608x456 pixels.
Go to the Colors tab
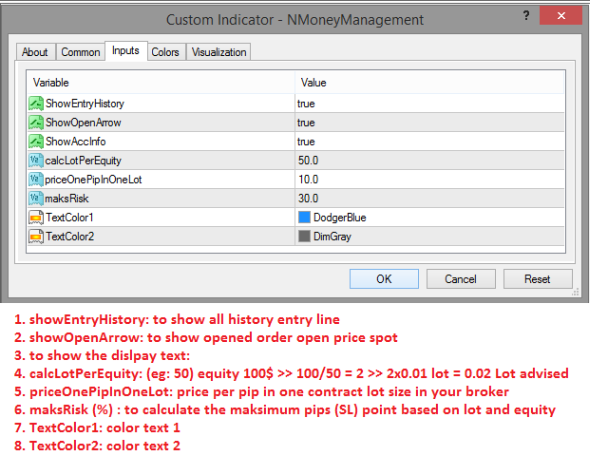click(x=165, y=52)
